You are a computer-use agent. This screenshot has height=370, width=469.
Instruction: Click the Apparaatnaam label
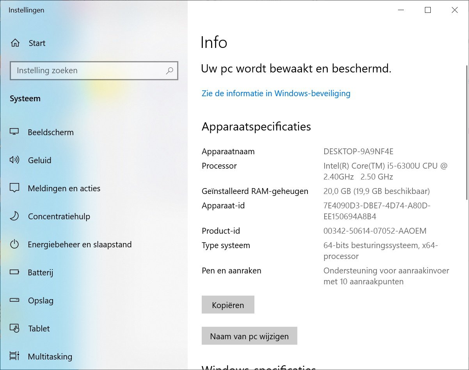point(228,152)
